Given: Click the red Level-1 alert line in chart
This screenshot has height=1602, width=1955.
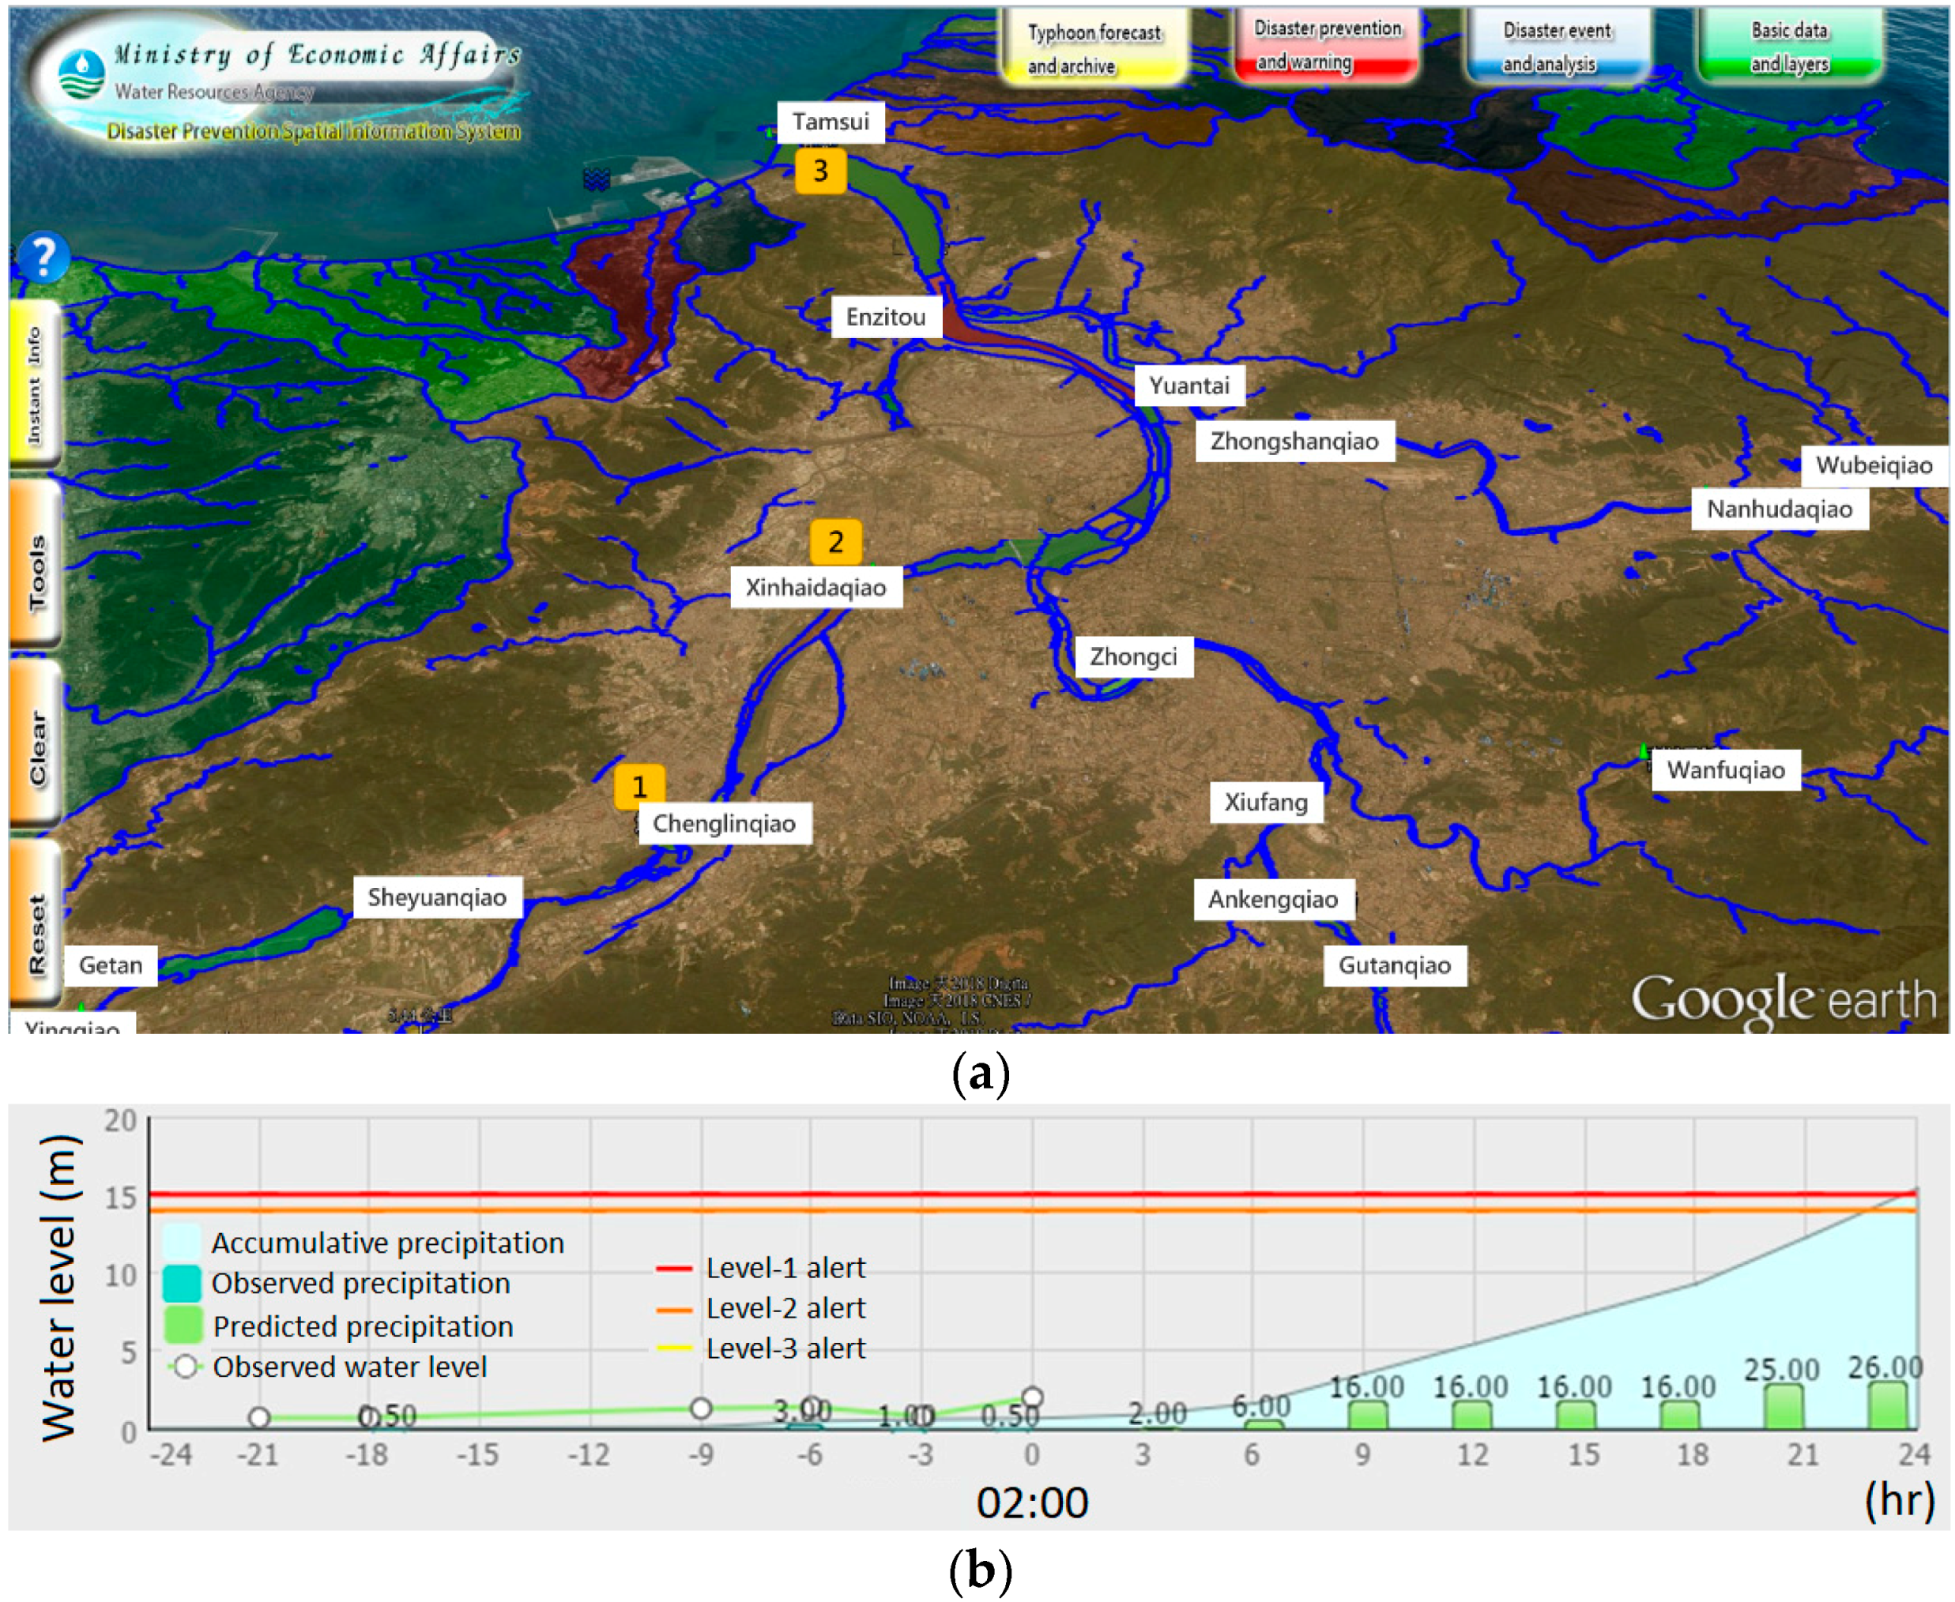Looking at the screenshot, I should point(1033,1194).
